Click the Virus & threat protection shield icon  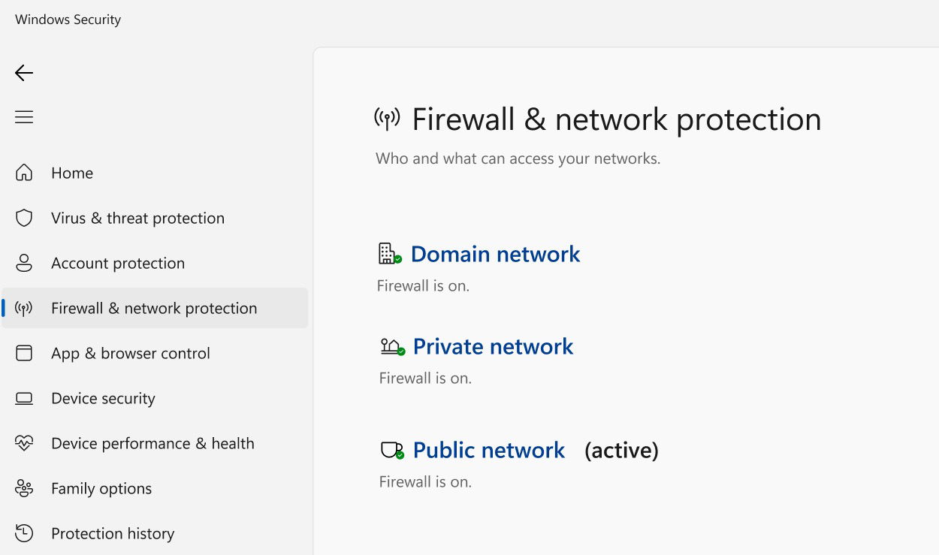click(24, 218)
